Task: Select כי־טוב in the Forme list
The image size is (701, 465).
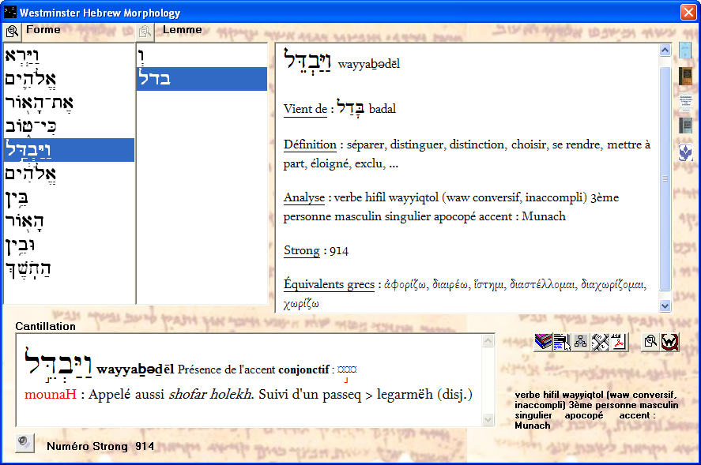Action: pyautogui.click(x=69, y=127)
